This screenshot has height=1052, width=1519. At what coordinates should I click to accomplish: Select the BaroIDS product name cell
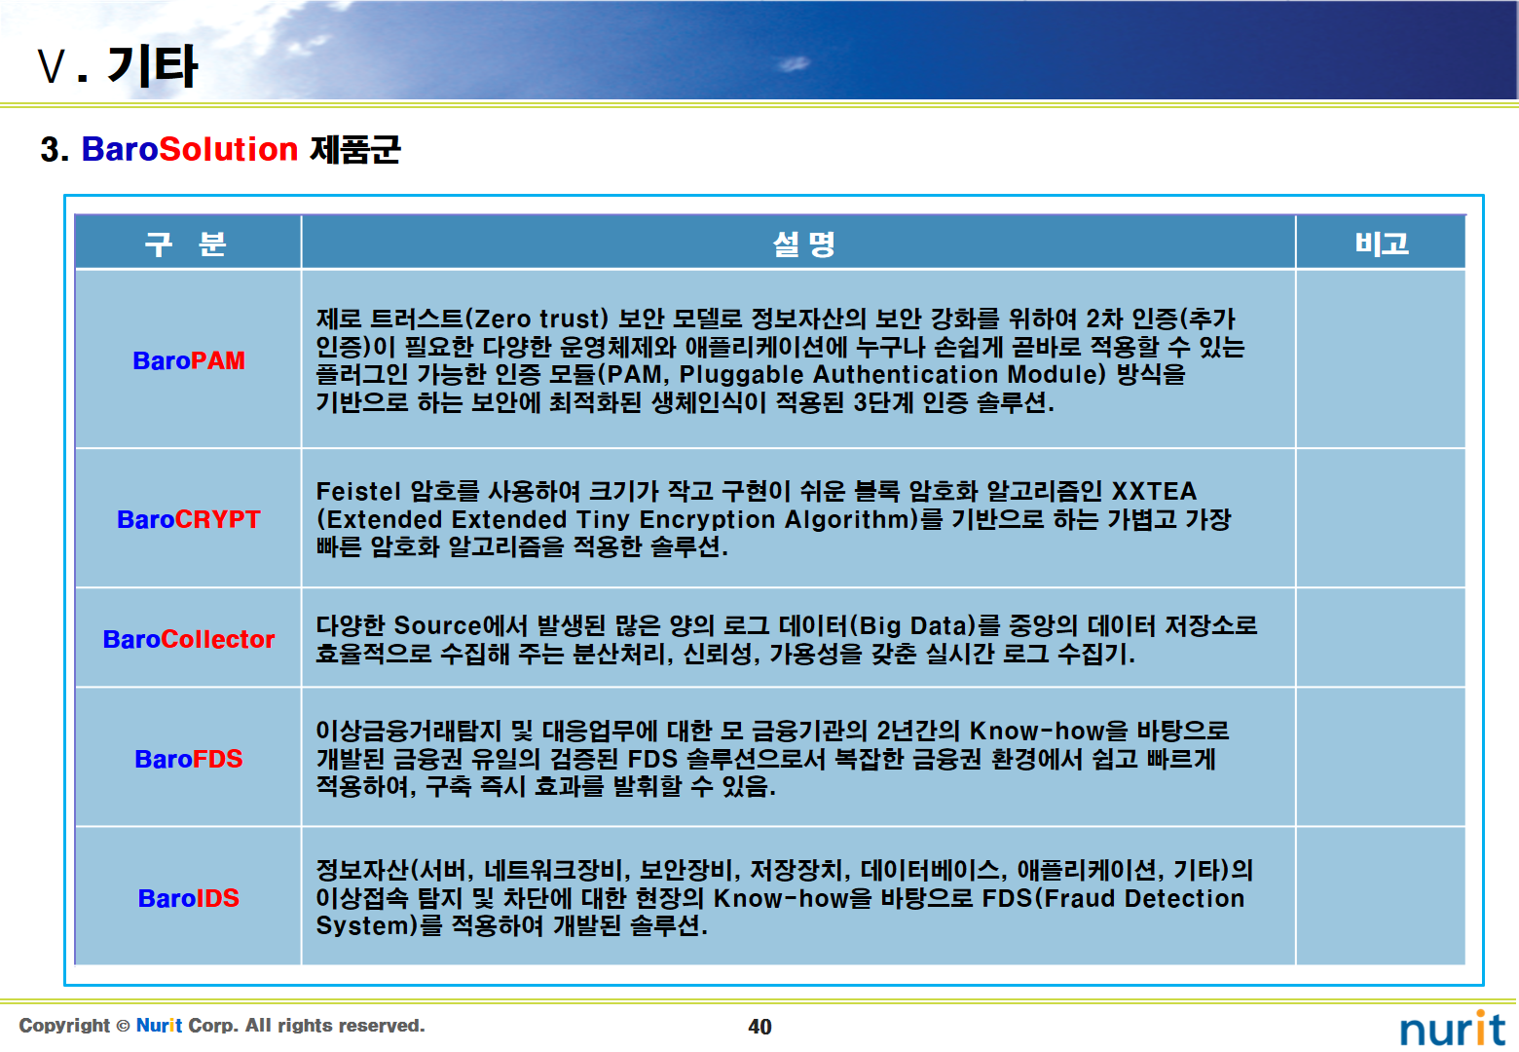point(188,897)
